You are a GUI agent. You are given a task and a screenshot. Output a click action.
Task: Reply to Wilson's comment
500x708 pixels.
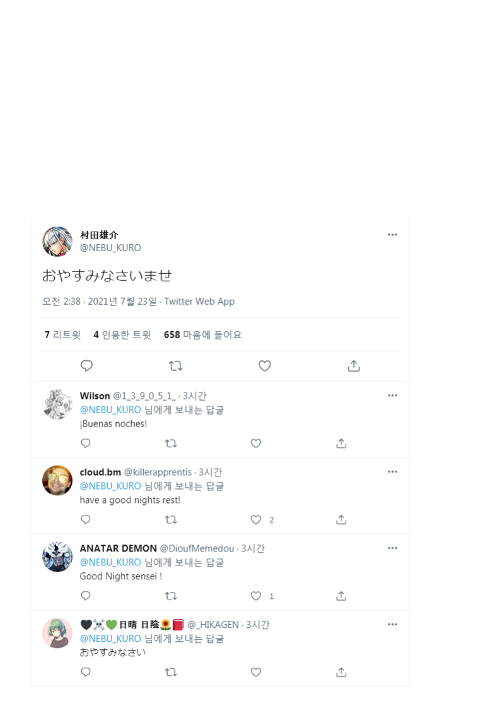tap(86, 444)
